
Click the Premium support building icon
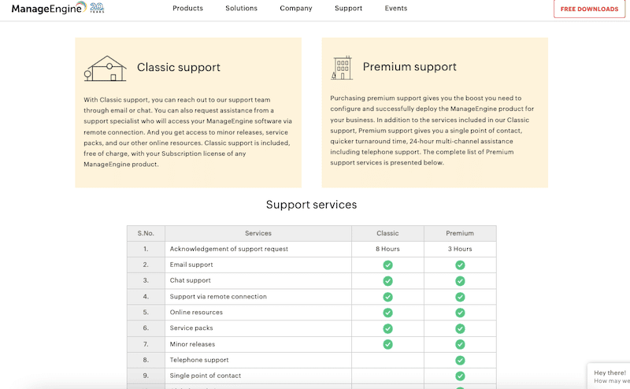pos(342,68)
